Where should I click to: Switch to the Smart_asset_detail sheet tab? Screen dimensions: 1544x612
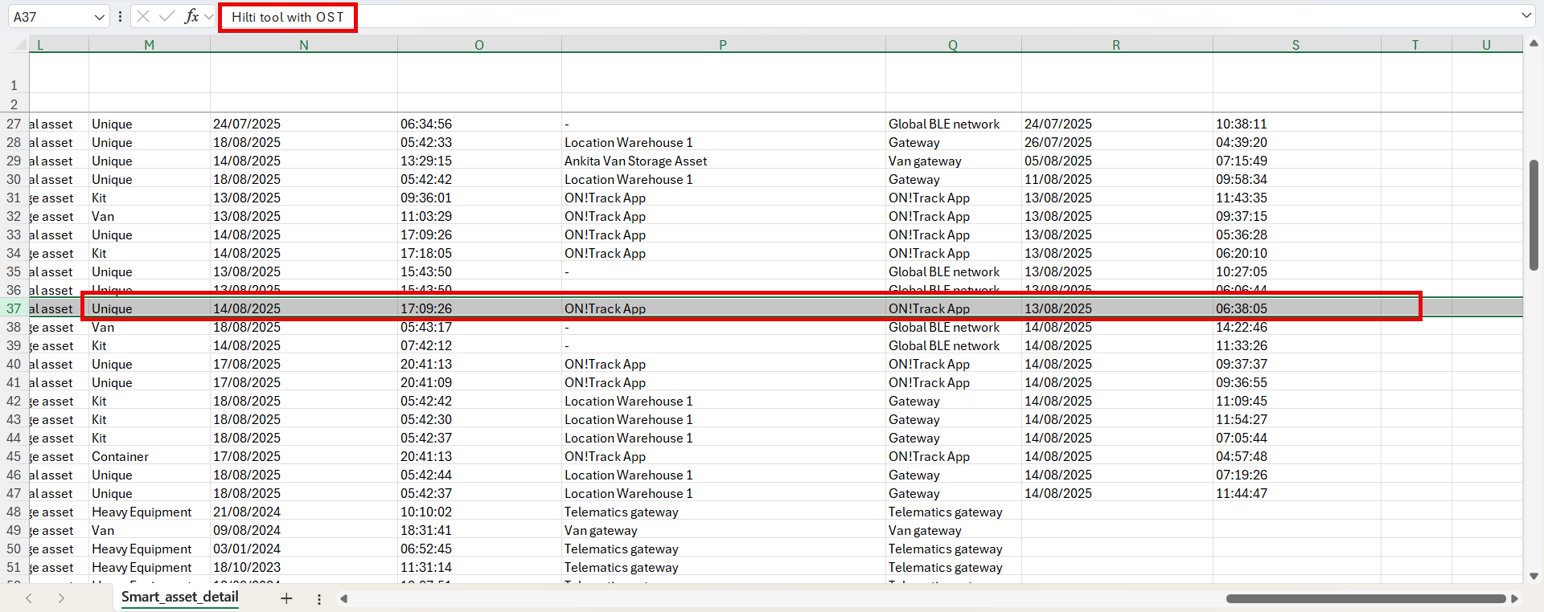[179, 597]
